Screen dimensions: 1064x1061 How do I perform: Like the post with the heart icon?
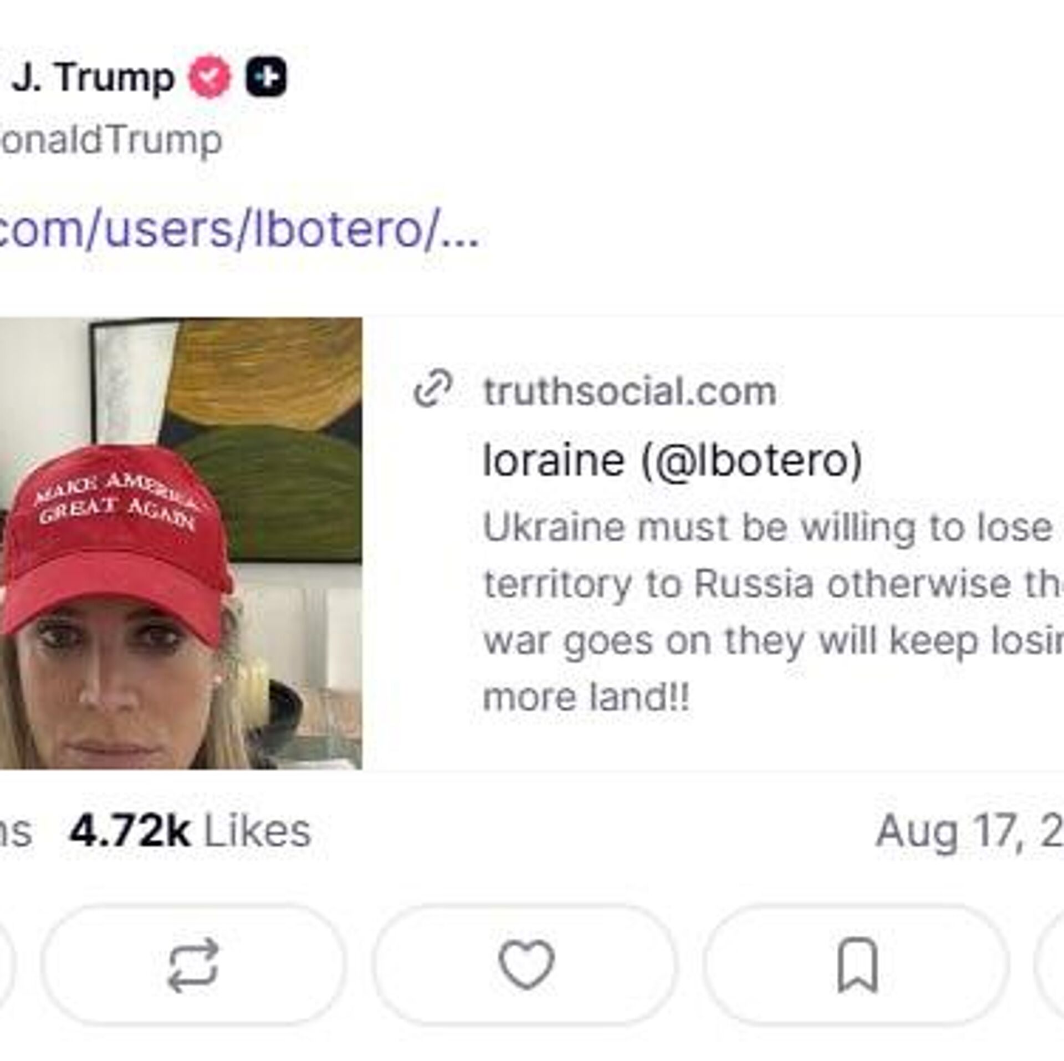pos(525,965)
